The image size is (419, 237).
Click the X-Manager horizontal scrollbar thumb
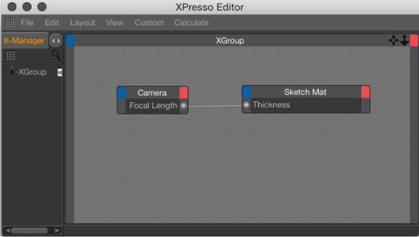(x=29, y=230)
